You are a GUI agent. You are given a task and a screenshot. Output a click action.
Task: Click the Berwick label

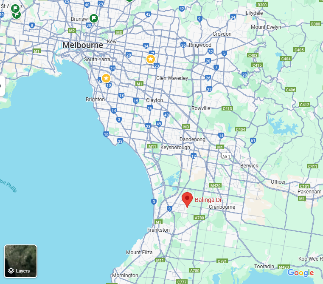(x=249, y=165)
